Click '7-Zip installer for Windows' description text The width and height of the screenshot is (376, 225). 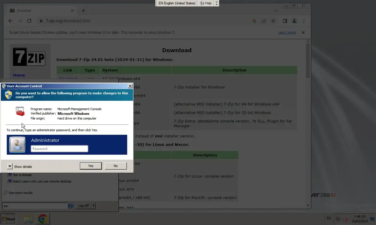tap(199, 87)
